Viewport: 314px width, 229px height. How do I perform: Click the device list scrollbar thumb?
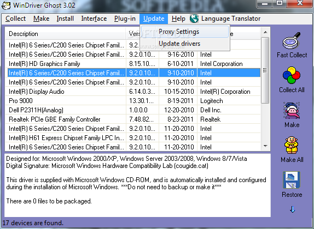(265, 70)
